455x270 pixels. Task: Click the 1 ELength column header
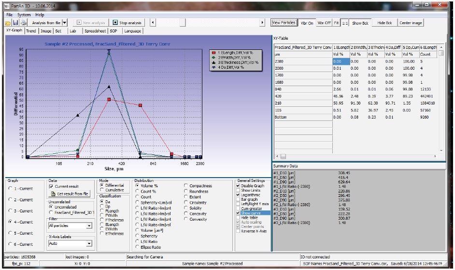click(x=341, y=47)
